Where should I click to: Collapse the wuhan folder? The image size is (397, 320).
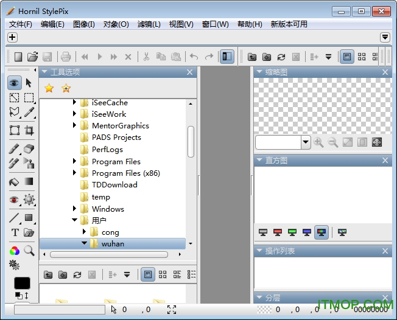pyautogui.click(x=84, y=243)
